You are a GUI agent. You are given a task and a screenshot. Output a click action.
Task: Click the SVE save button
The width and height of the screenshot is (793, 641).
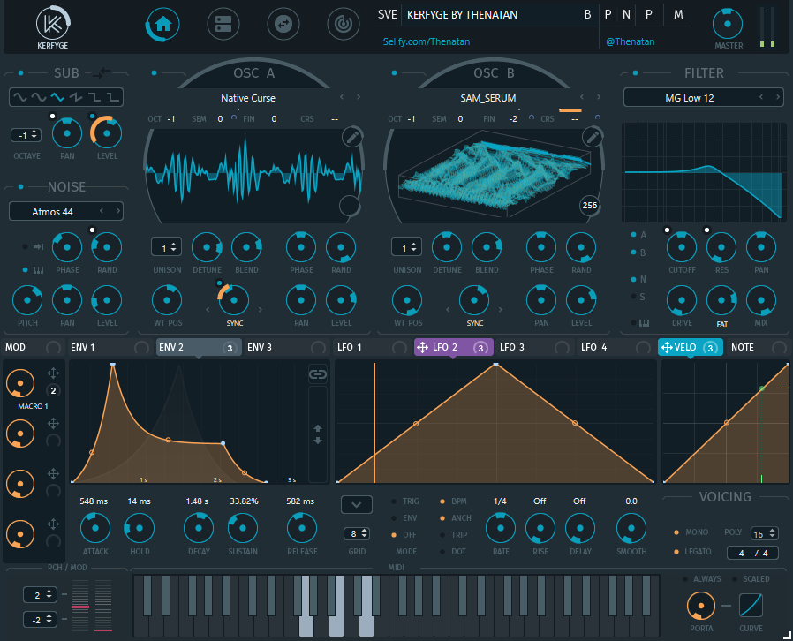(x=388, y=15)
